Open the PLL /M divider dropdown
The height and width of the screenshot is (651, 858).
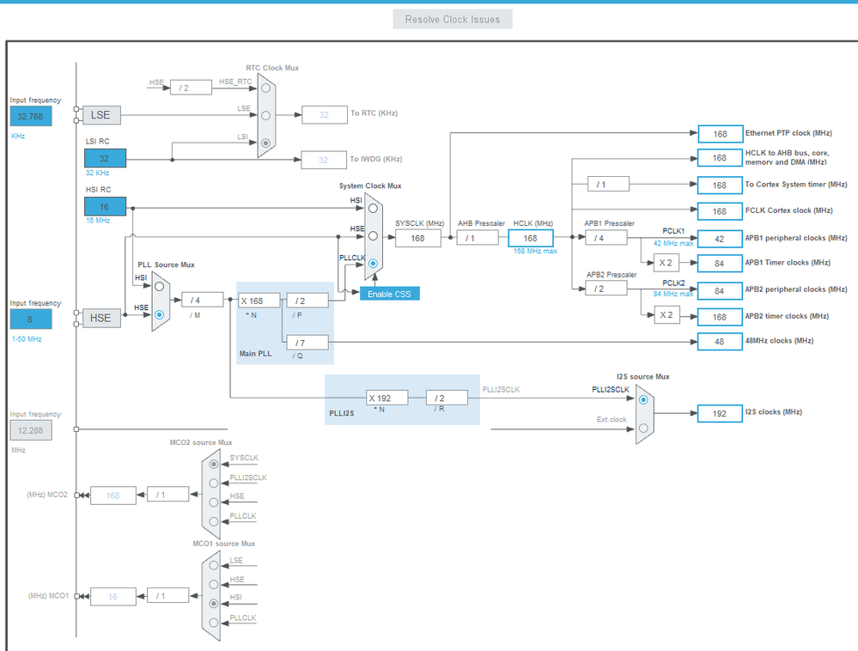tap(203, 300)
